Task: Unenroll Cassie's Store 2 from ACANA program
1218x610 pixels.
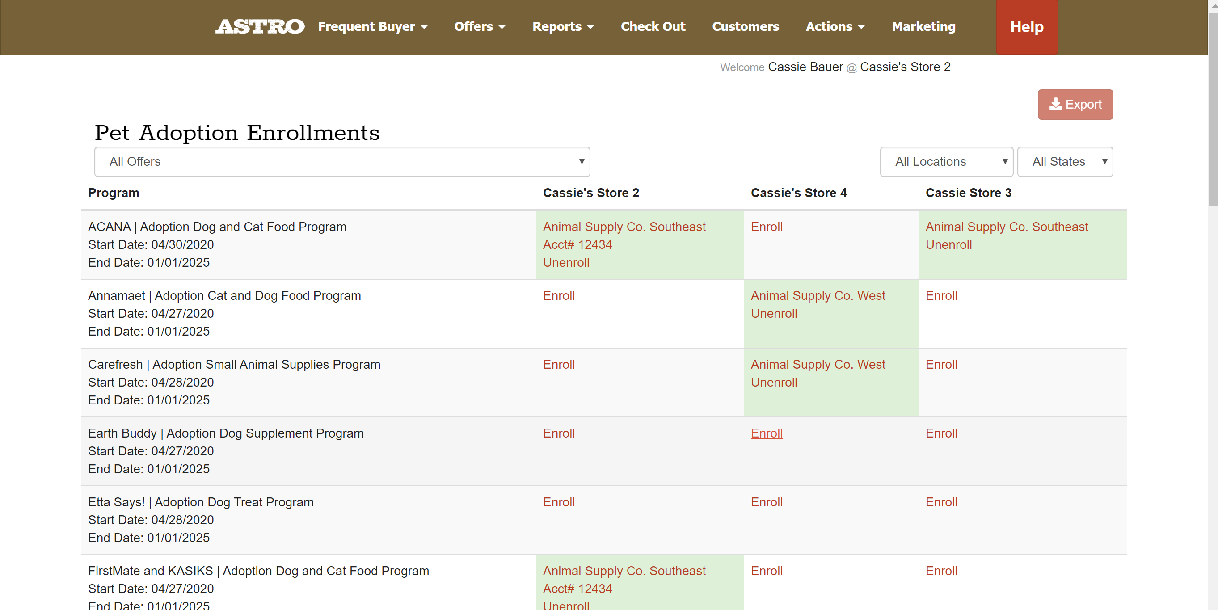Action: pos(566,262)
